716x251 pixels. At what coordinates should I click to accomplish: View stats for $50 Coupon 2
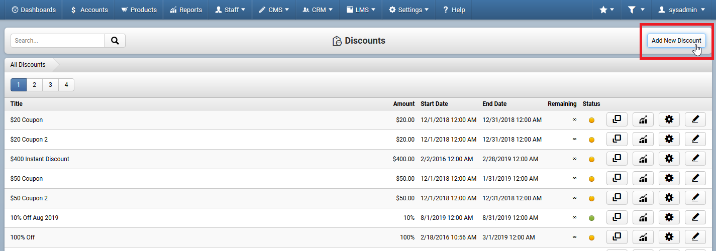coord(643,198)
